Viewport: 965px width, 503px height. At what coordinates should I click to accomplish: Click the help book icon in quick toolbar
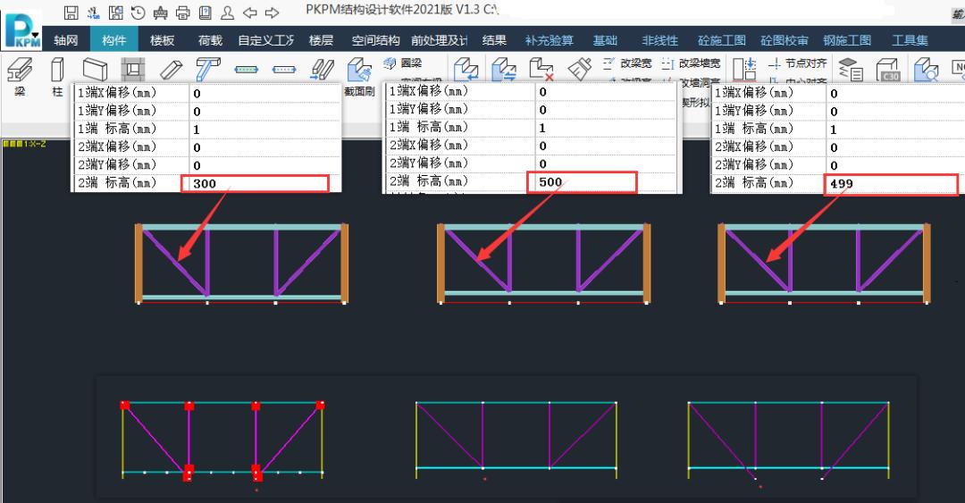[205, 12]
